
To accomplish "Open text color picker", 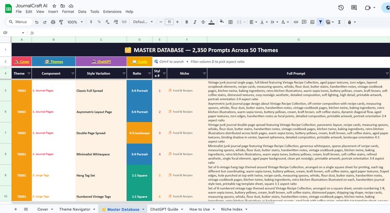I will tap(212, 22).
